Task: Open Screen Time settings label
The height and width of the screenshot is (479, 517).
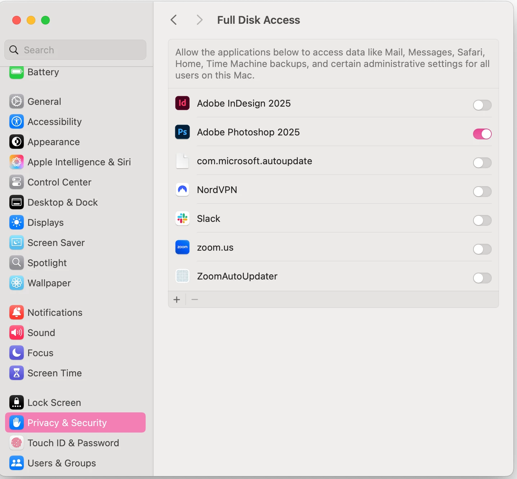Action: [55, 373]
